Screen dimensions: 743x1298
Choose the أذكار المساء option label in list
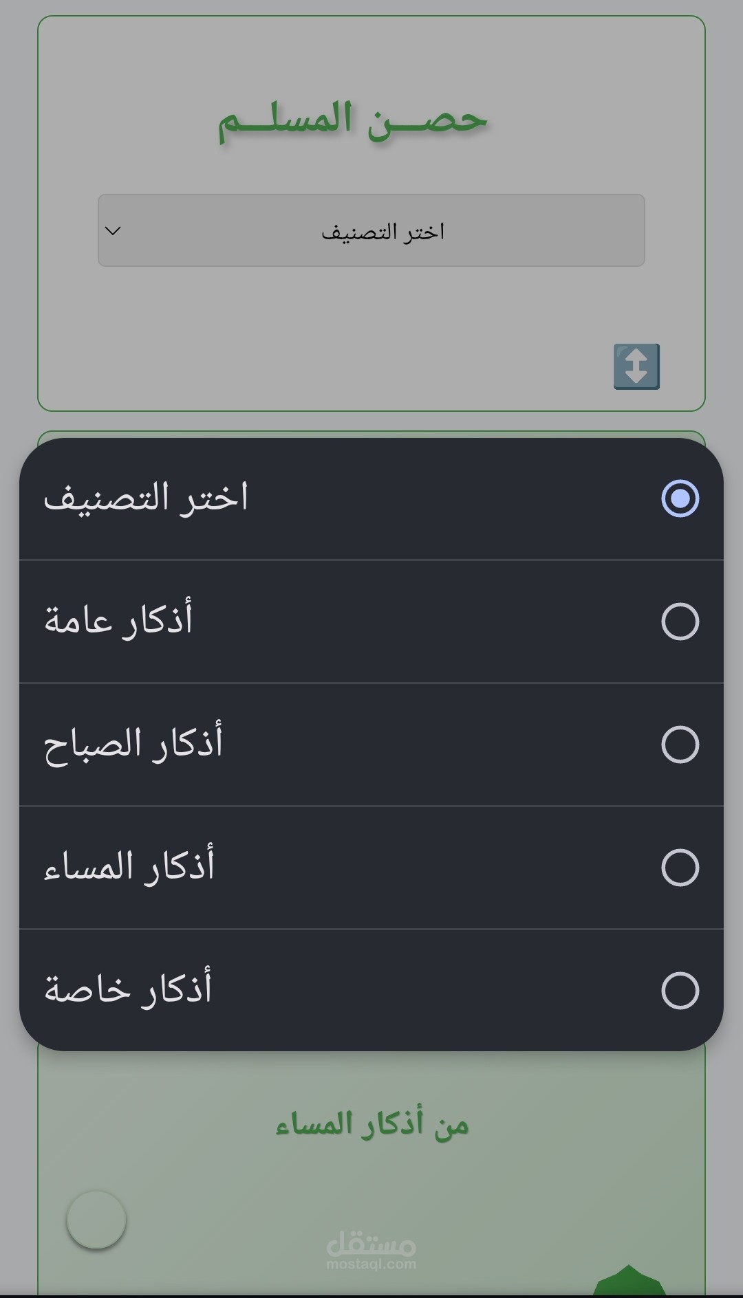point(129,867)
